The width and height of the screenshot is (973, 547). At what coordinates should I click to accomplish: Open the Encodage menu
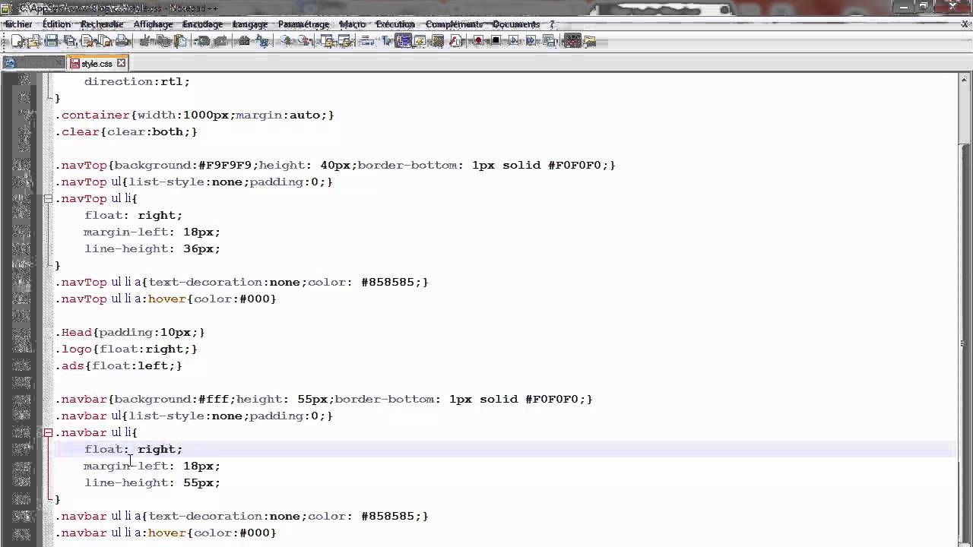coord(203,24)
